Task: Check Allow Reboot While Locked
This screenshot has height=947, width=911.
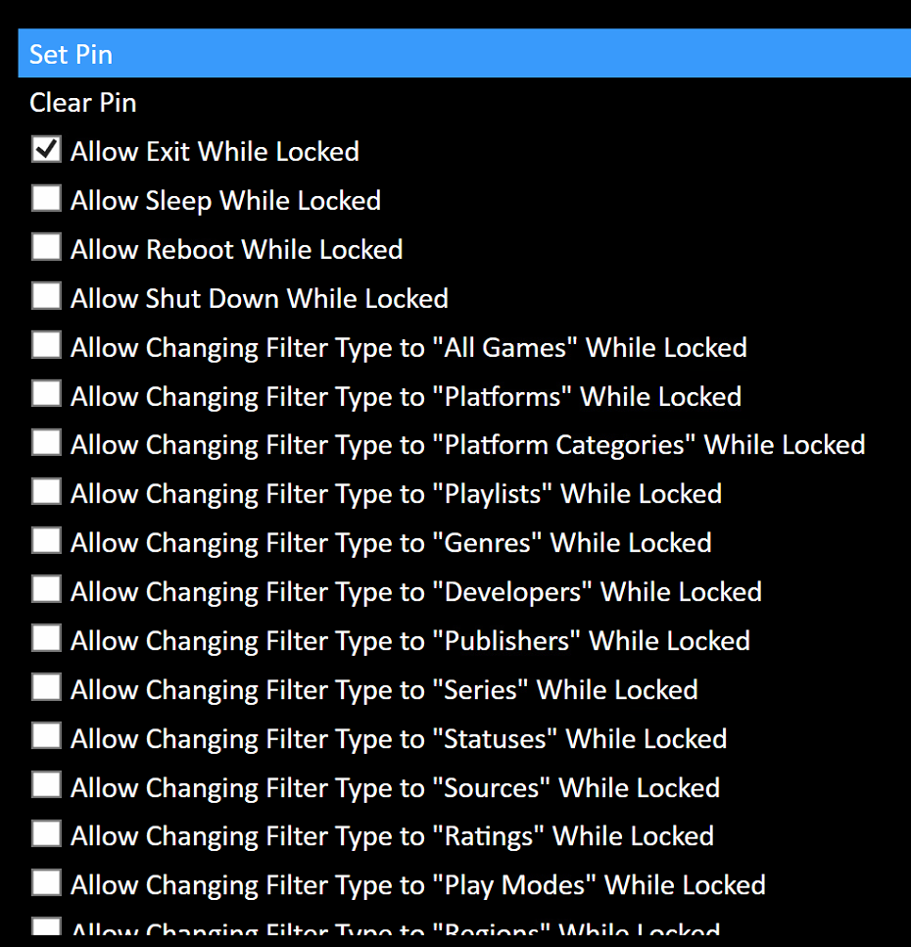Action: [x=46, y=248]
